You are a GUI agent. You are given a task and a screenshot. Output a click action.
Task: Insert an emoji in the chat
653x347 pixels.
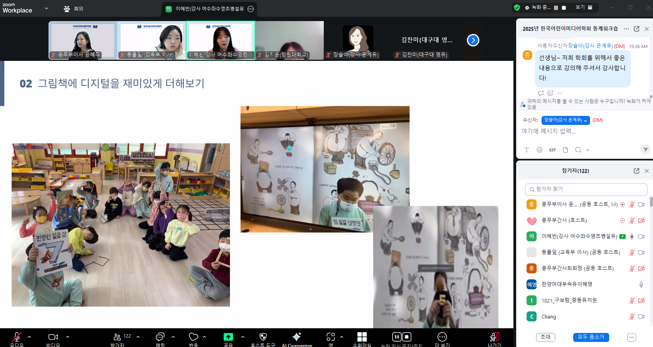coord(540,150)
